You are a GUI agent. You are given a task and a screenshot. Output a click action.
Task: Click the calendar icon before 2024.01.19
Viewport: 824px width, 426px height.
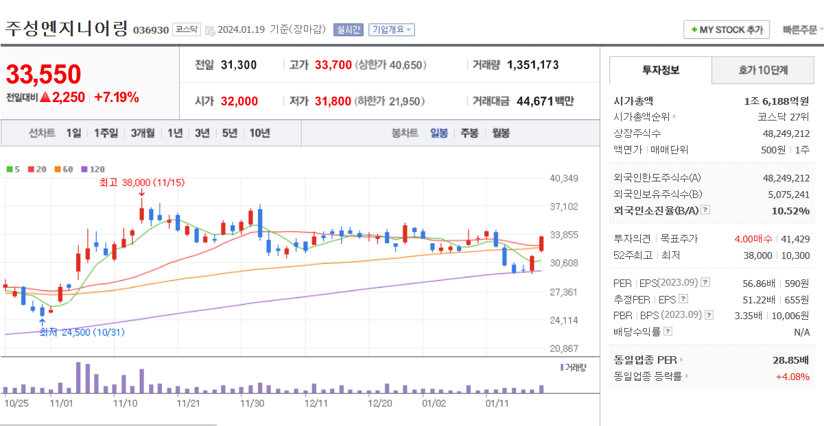click(210, 29)
